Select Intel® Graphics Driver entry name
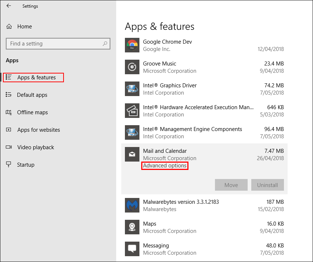 [170, 86]
